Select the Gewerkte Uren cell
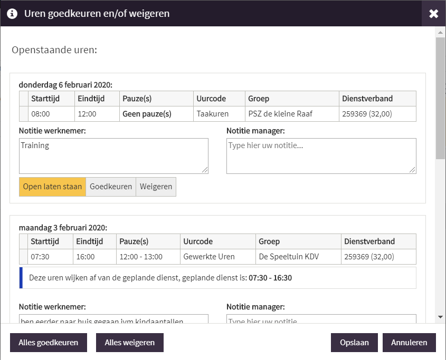Viewport: 446px width, 360px height. click(217, 257)
